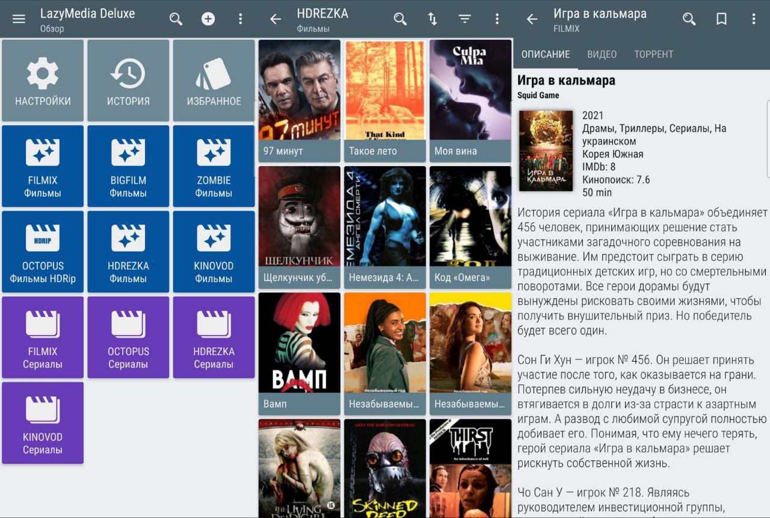Screen dimensions: 770x518
Task: Go back from Игра в кальмара page
Action: pos(532,19)
